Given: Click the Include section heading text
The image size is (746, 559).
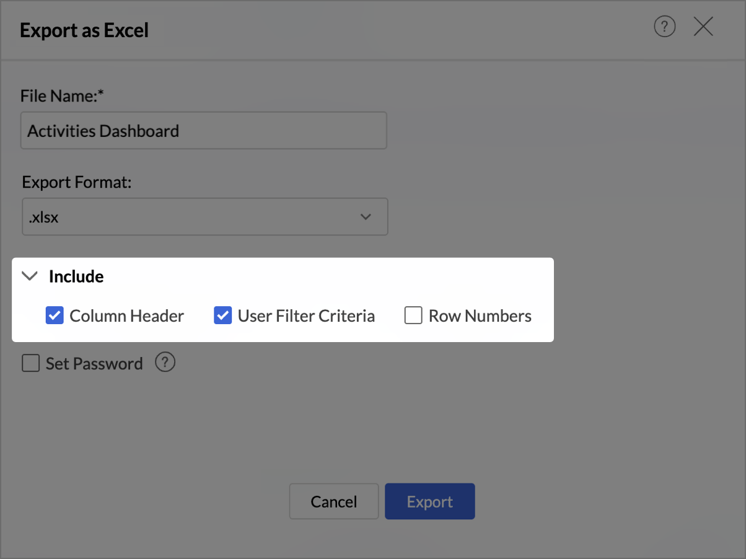Looking at the screenshot, I should click(76, 276).
